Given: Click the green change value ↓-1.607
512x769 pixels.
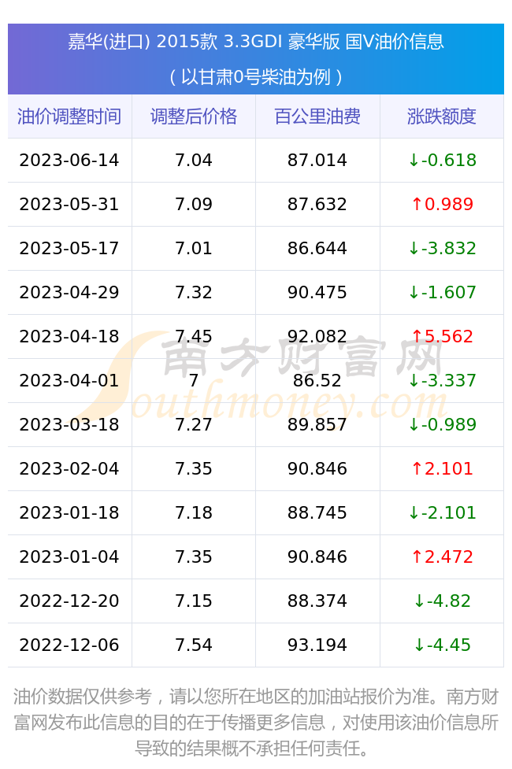Looking at the screenshot, I should (x=443, y=293).
